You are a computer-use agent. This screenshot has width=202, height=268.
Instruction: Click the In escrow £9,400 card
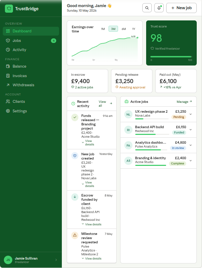click(87, 81)
